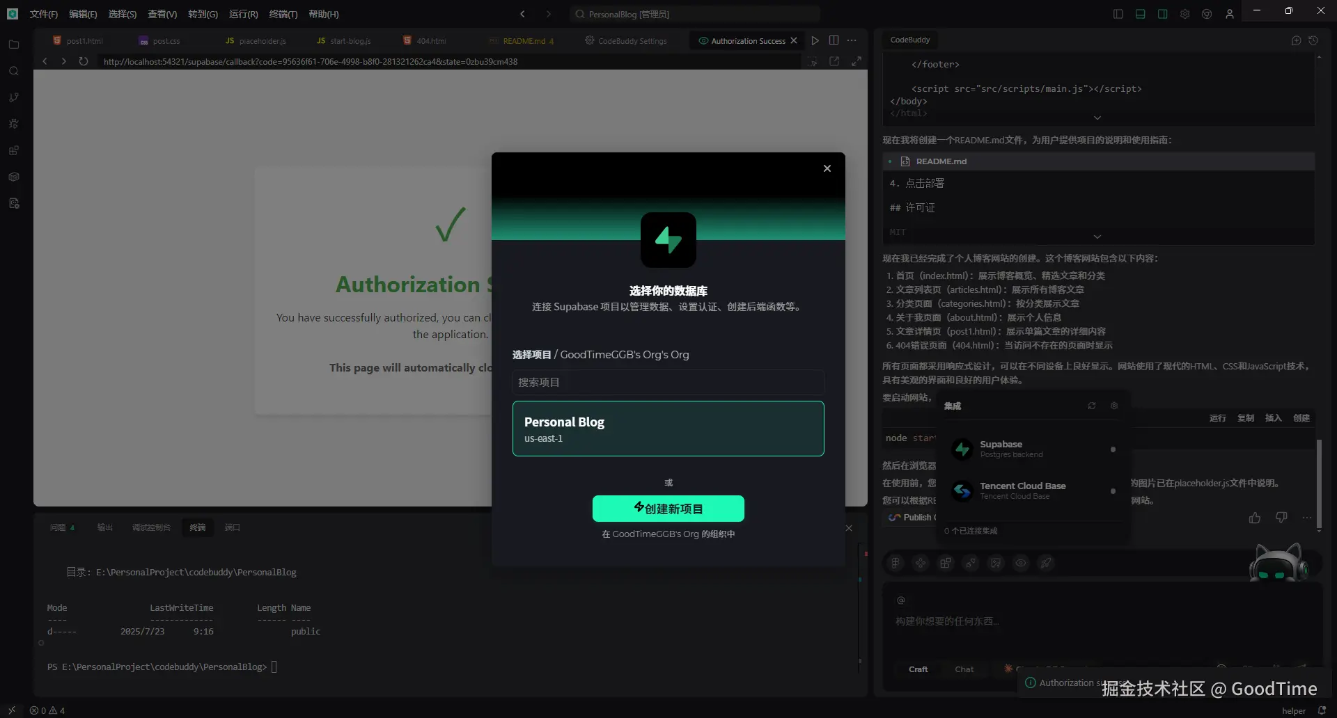This screenshot has height=718, width=1337.
Task: Toggle the primary sidebar layout icon
Action: point(1118,14)
